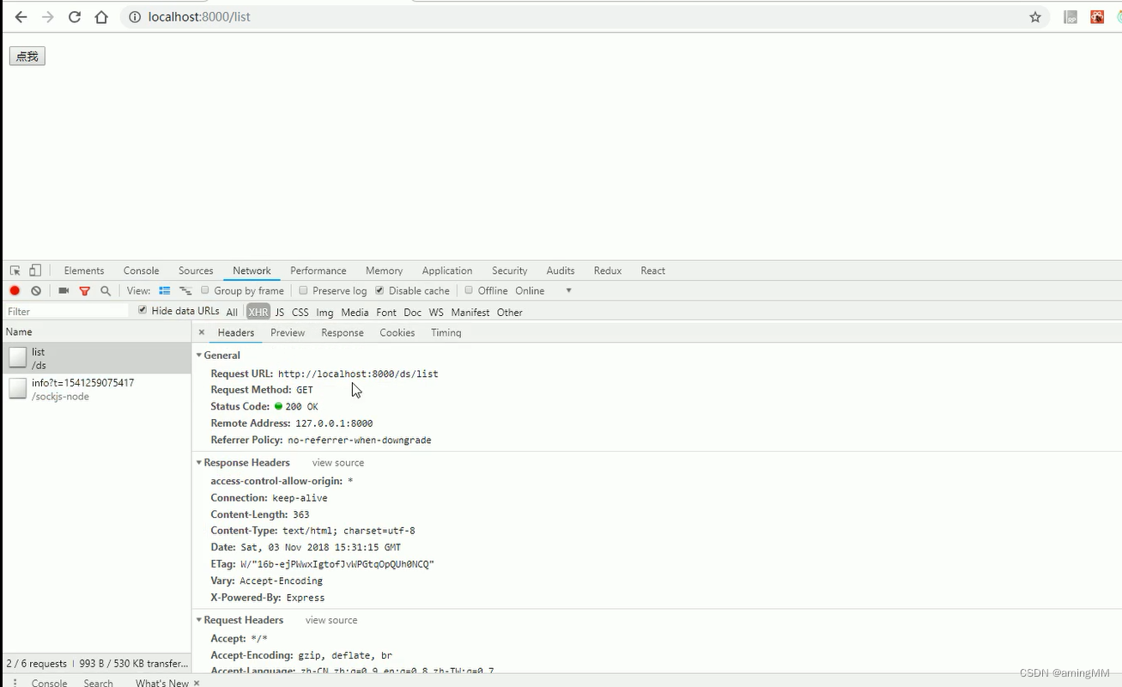The height and width of the screenshot is (687, 1122).
Task: Go back in browser history
Action: (x=21, y=17)
